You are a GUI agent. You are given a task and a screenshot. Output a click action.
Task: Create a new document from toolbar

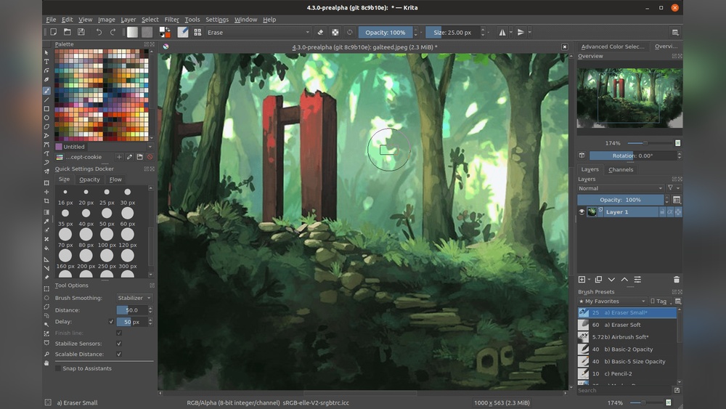pos(54,32)
